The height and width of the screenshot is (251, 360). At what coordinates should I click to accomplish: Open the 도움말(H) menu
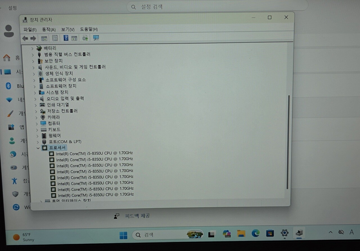click(x=89, y=29)
